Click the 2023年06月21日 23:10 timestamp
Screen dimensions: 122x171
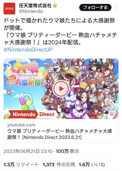click(x=28, y=151)
